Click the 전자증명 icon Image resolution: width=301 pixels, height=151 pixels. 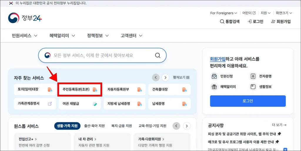[x=253, y=76]
